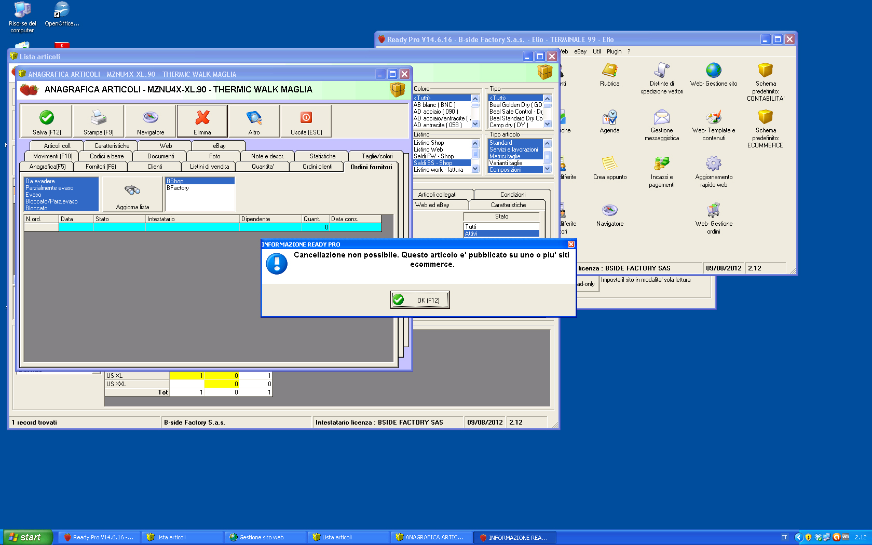The width and height of the screenshot is (872, 545).
Task: Open Web- Template e contenuti icon
Action: tap(714, 117)
